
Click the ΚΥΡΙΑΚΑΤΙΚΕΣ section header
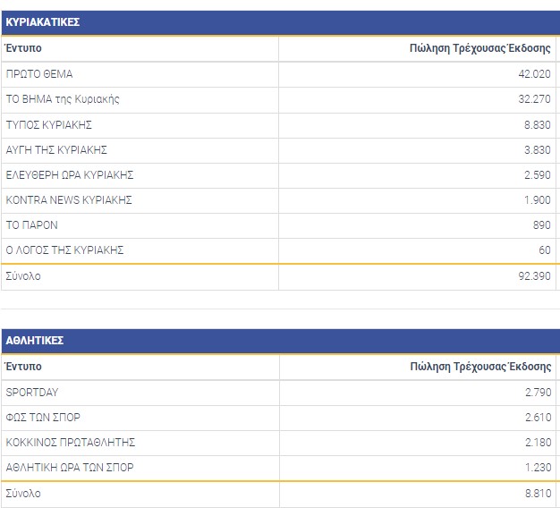point(42,21)
